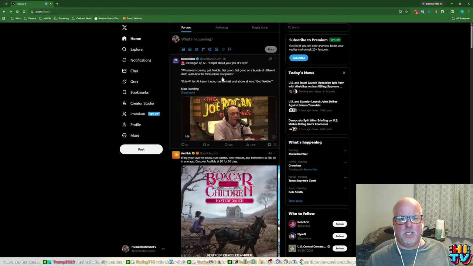
Task: Click the Grok enhance icon in the composer
Action: tap(197, 49)
